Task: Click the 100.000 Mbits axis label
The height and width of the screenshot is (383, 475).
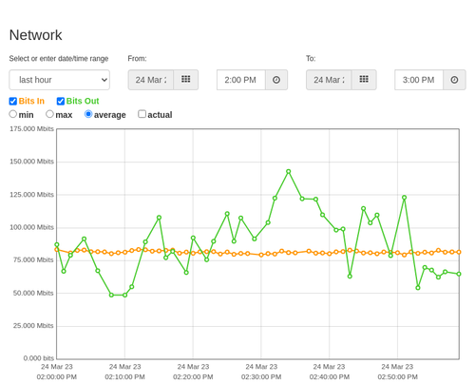Action: pyautogui.click(x=31, y=227)
